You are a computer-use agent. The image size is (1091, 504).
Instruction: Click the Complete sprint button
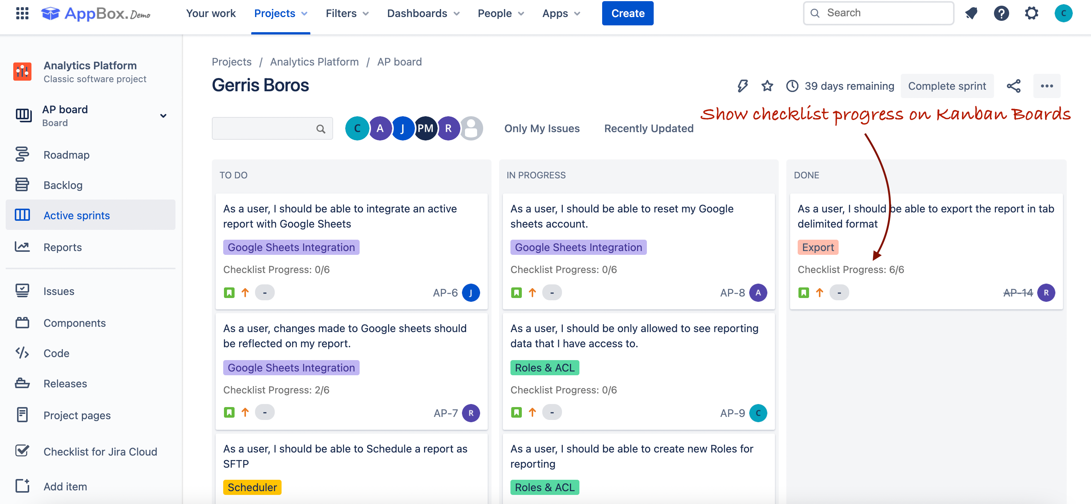click(x=947, y=86)
